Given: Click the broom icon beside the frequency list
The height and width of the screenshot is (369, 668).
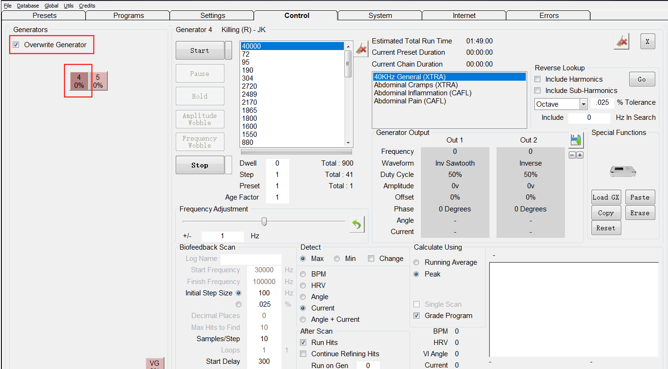Looking at the screenshot, I should point(361,49).
